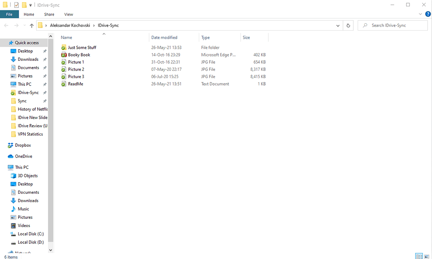Unpin Desktop from Quick access
The height and width of the screenshot is (259, 432).
click(x=44, y=51)
